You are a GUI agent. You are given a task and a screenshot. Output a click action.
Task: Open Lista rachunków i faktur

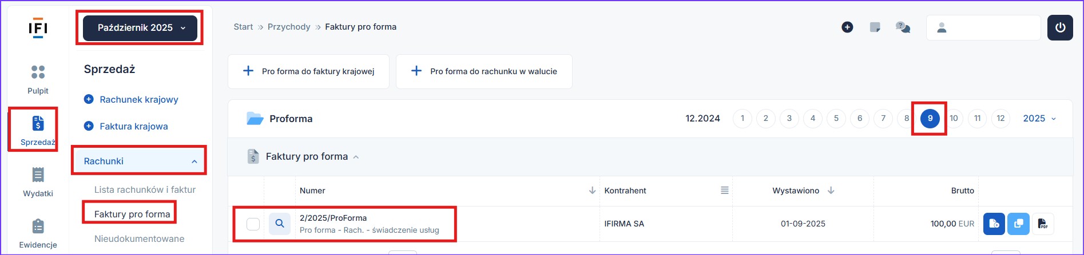point(145,189)
